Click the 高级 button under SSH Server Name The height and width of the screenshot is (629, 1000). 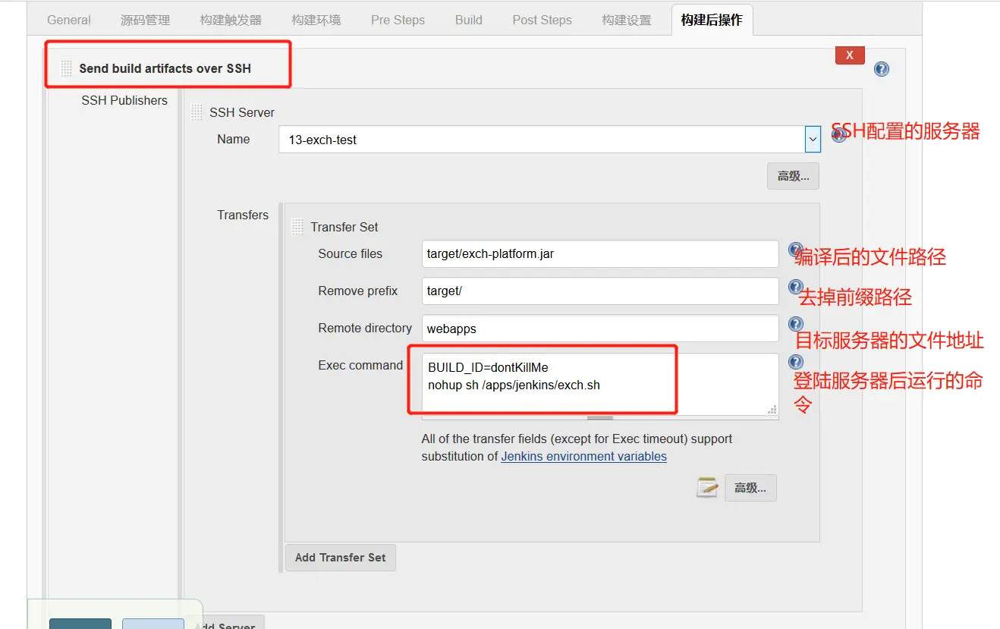793,176
